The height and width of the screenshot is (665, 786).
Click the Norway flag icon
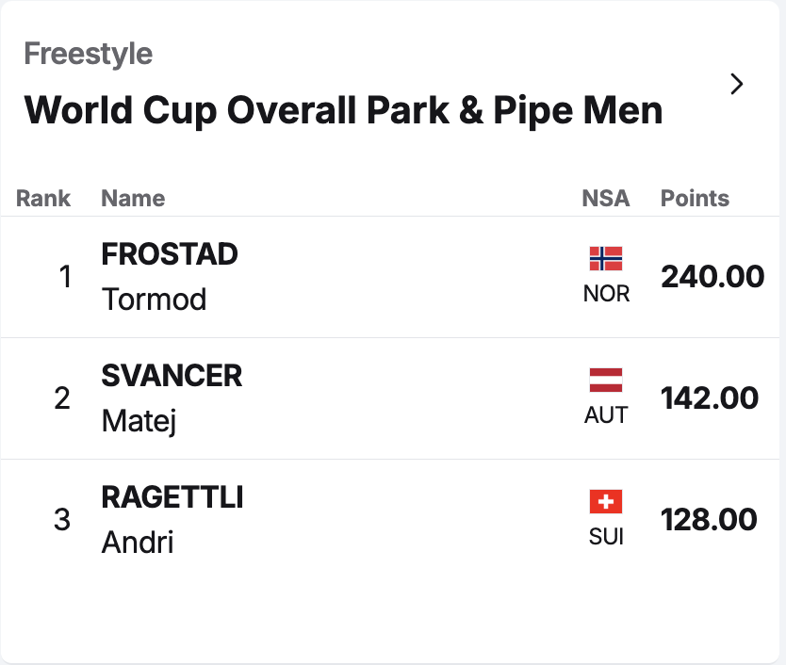(x=606, y=258)
